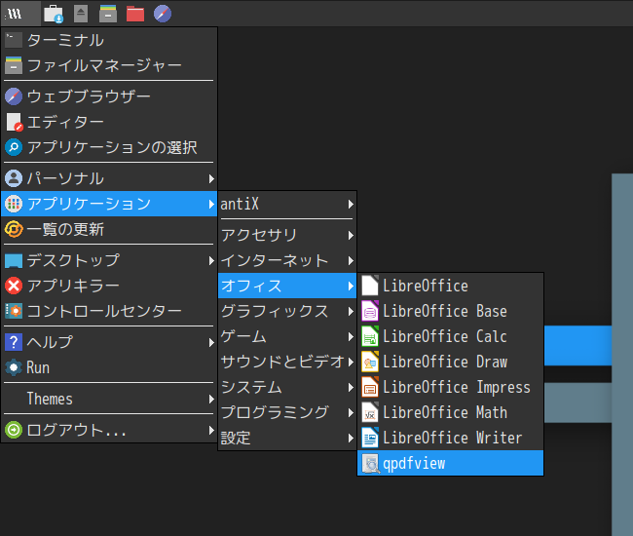This screenshot has width=633, height=536.
Task: Click the LibreOffice Calc spreadsheet icon
Action: (370, 336)
